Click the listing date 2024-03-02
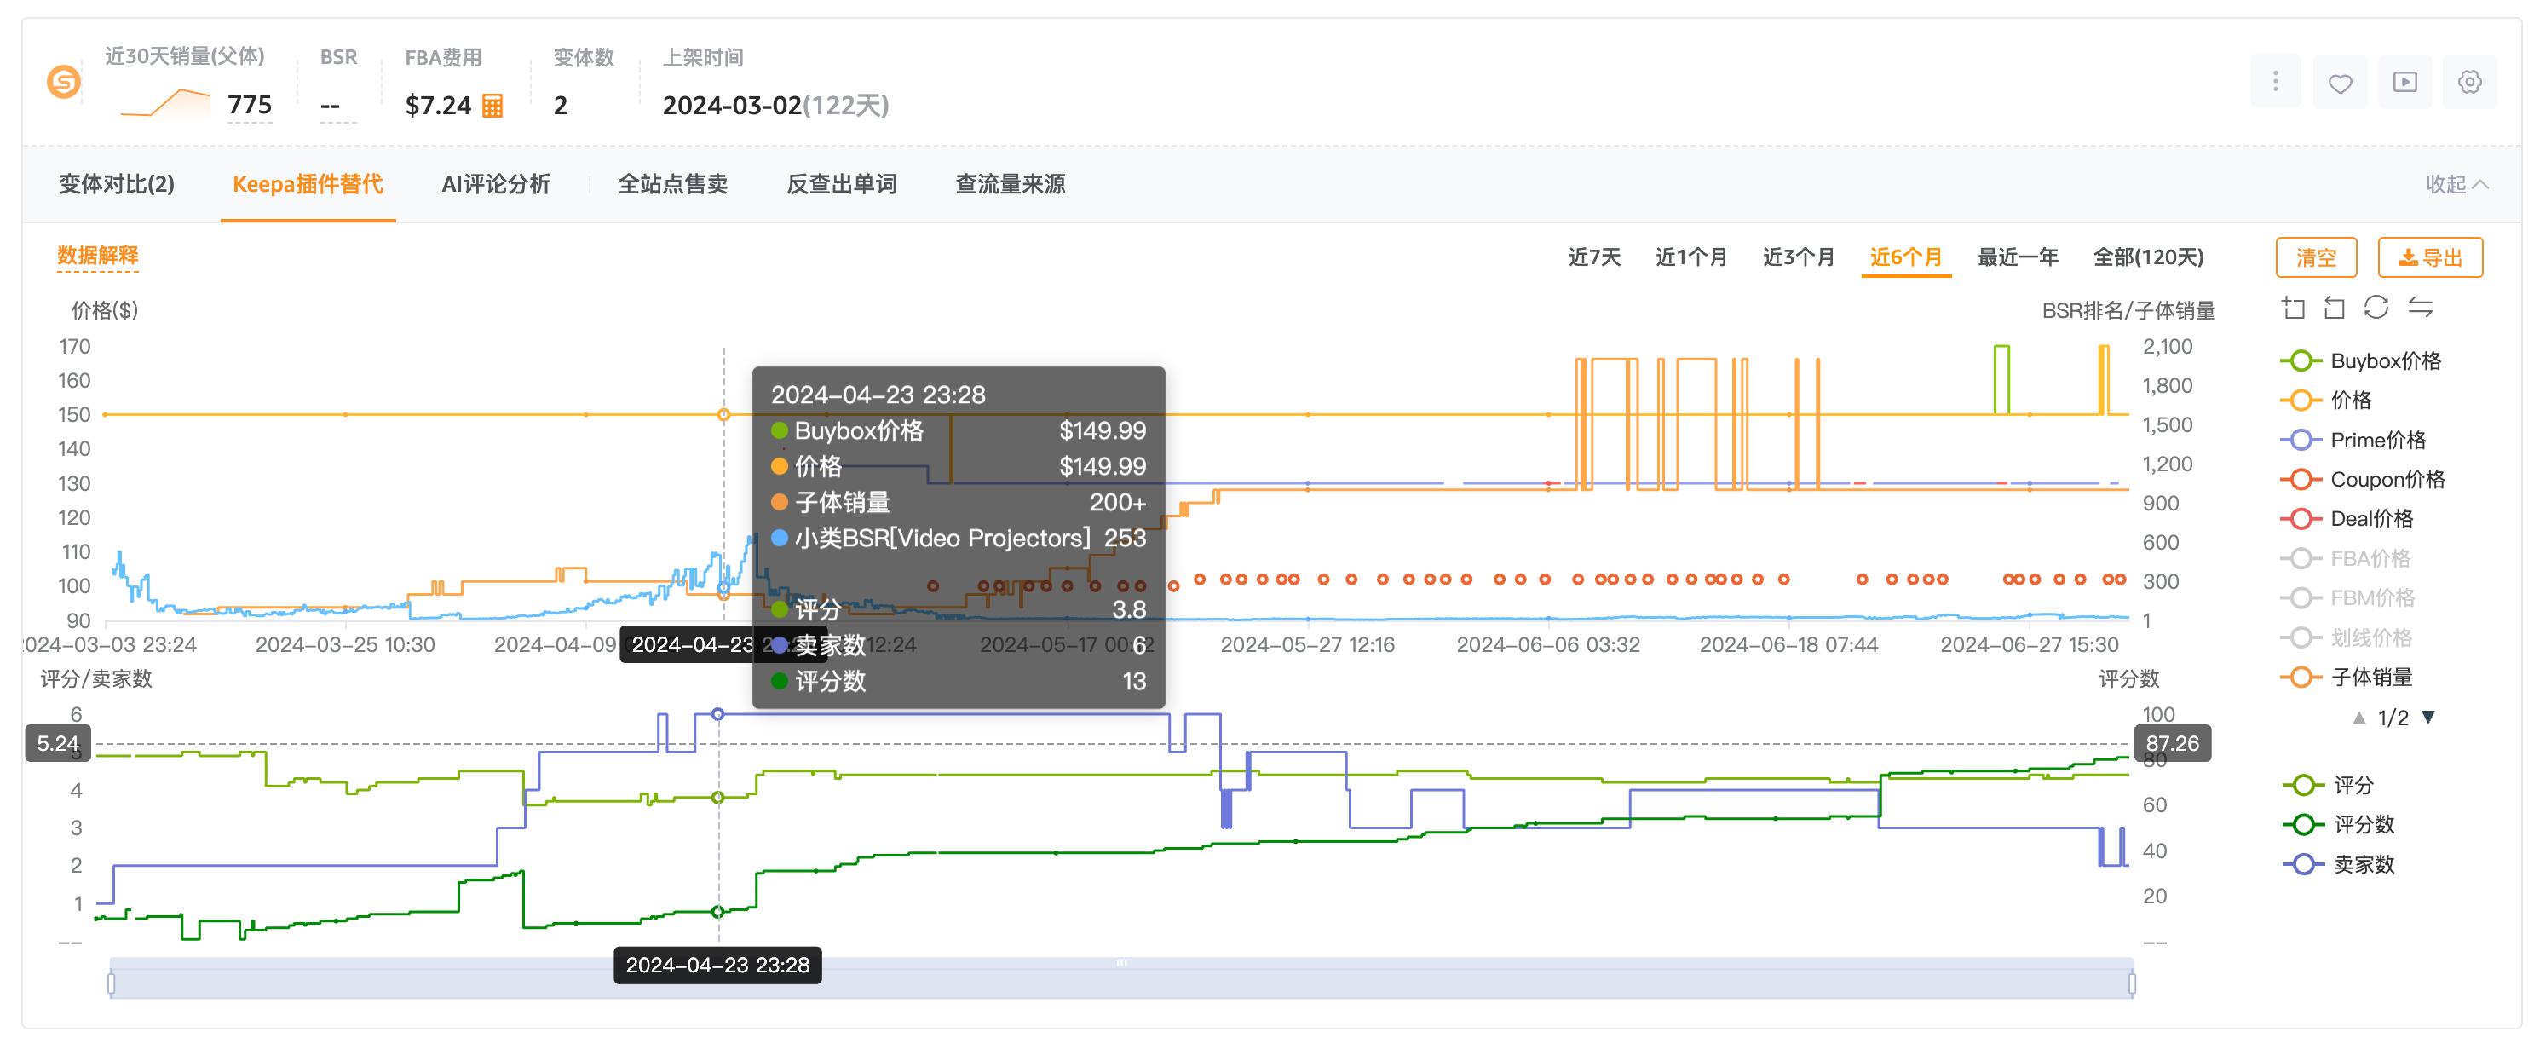The image size is (2534, 1038). [732, 106]
